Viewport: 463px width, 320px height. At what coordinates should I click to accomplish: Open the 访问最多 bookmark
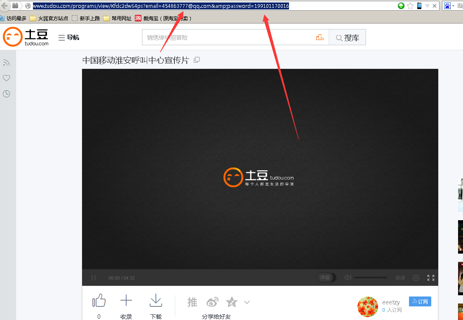(x=13, y=18)
